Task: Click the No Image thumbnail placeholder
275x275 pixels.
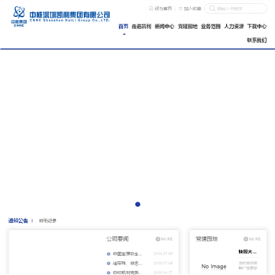Action: click(x=214, y=267)
